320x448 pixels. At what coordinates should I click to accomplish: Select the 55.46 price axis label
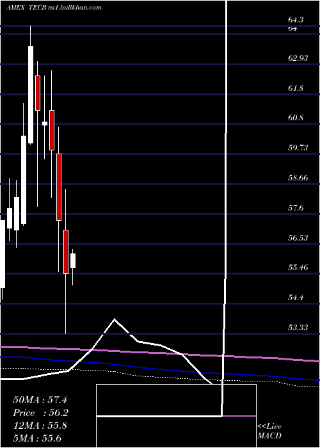click(x=298, y=268)
